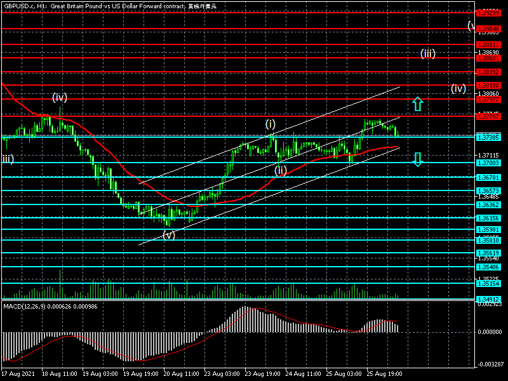
Task: Select wave label (ii) below the pullback
Action: (281, 170)
